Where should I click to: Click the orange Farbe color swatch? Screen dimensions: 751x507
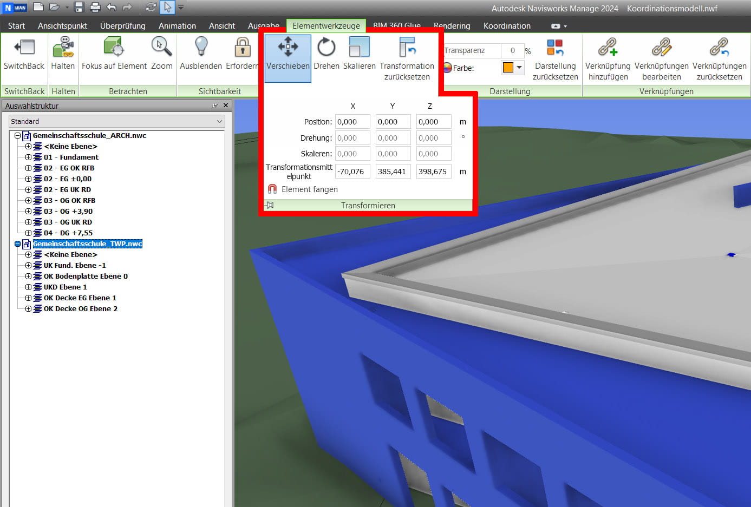tap(508, 68)
